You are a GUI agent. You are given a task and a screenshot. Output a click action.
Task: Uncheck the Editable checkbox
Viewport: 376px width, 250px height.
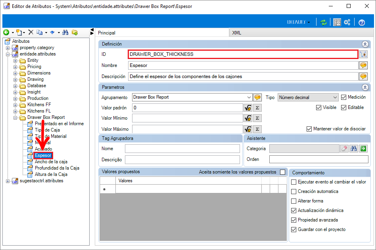[x=343, y=107]
